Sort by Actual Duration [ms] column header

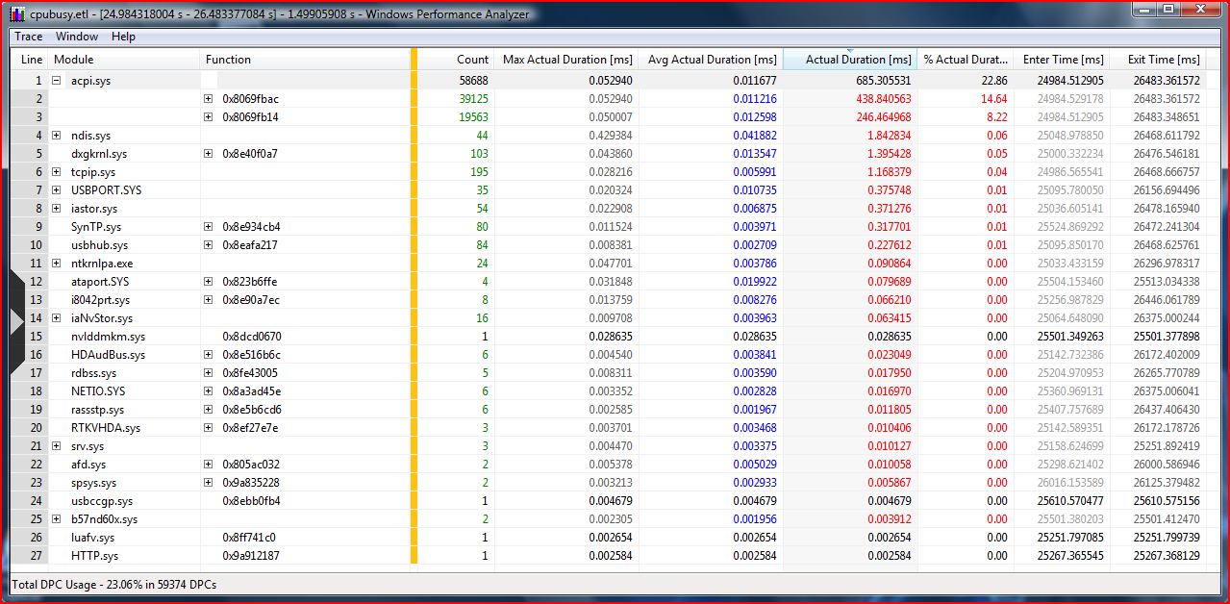coord(850,60)
